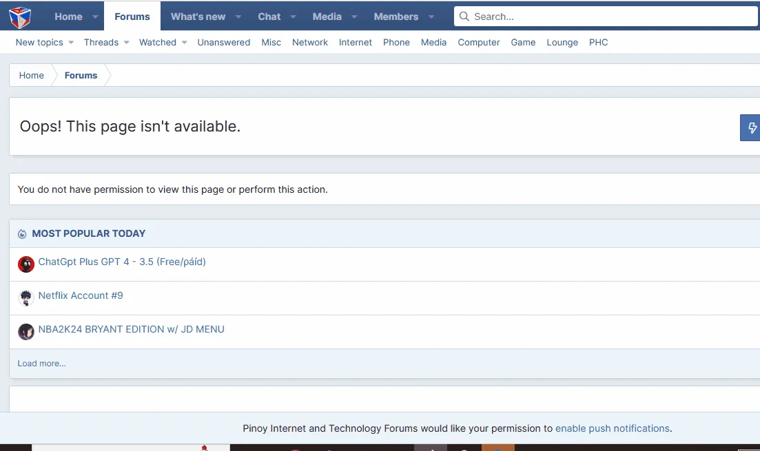Open New topics sub-navigation link
Screen dimensions: 760x451
39,42
